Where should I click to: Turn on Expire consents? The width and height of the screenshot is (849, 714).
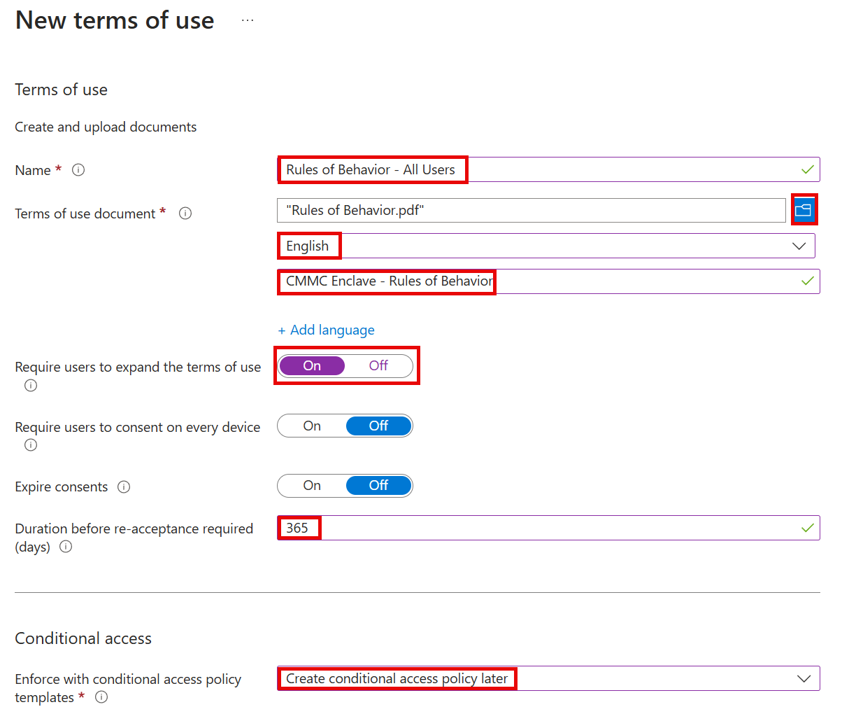tap(311, 485)
